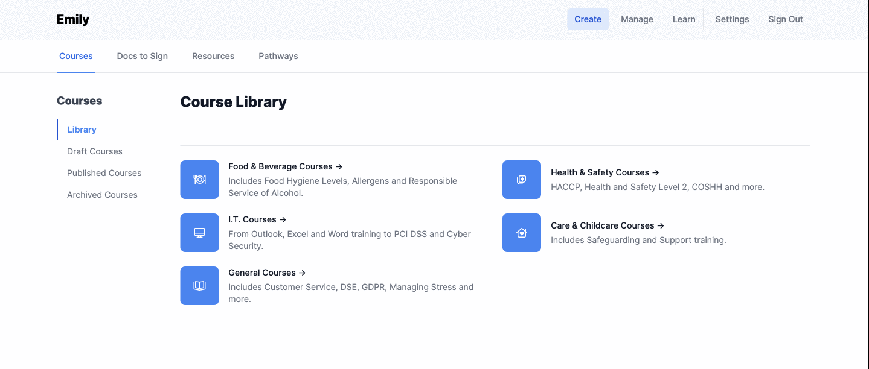The width and height of the screenshot is (869, 369).
Task: Switch to the Docs to Sign tab
Action: coord(143,56)
